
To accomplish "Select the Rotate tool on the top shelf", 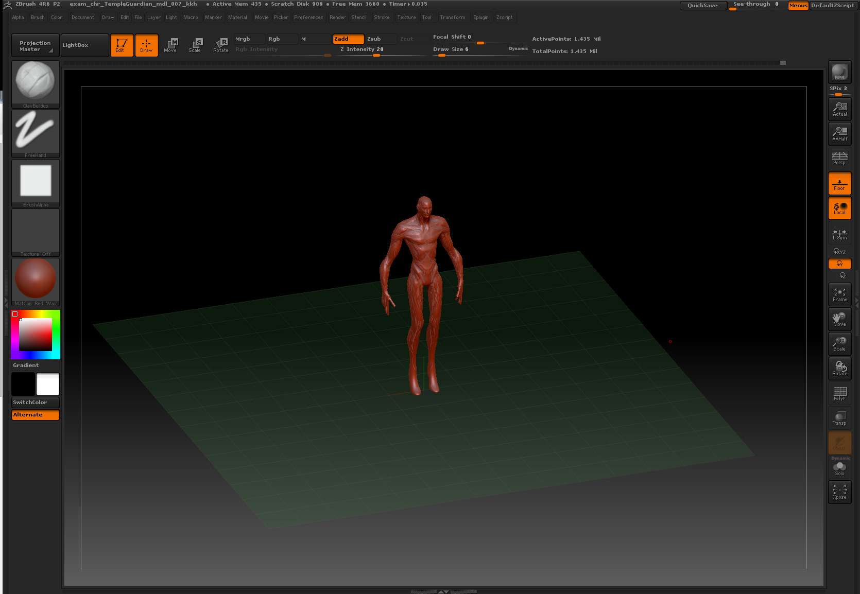I will pos(221,45).
